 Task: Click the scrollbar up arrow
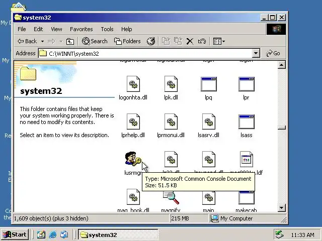coord(282,65)
